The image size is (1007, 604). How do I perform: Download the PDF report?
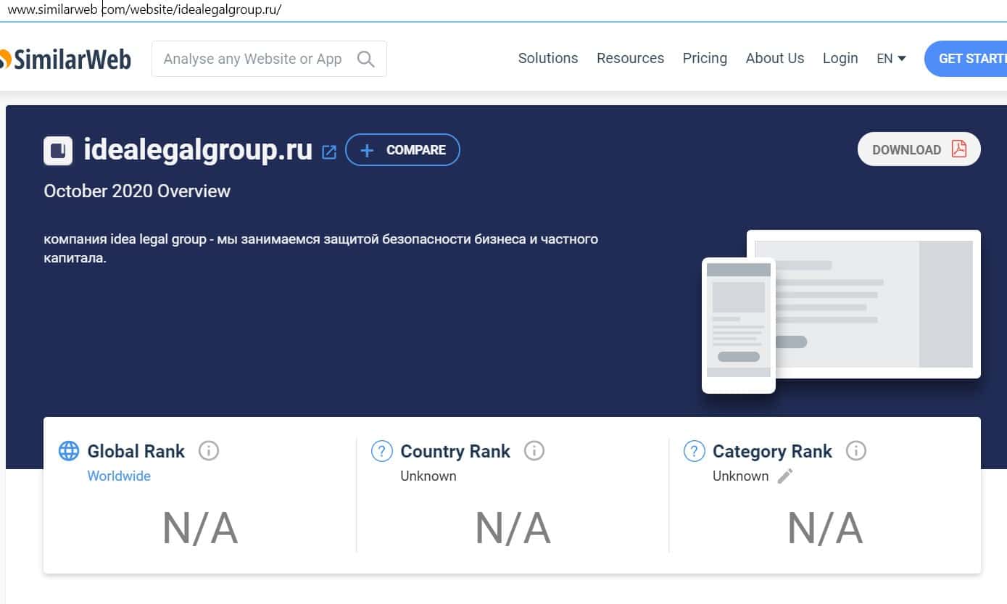919,149
